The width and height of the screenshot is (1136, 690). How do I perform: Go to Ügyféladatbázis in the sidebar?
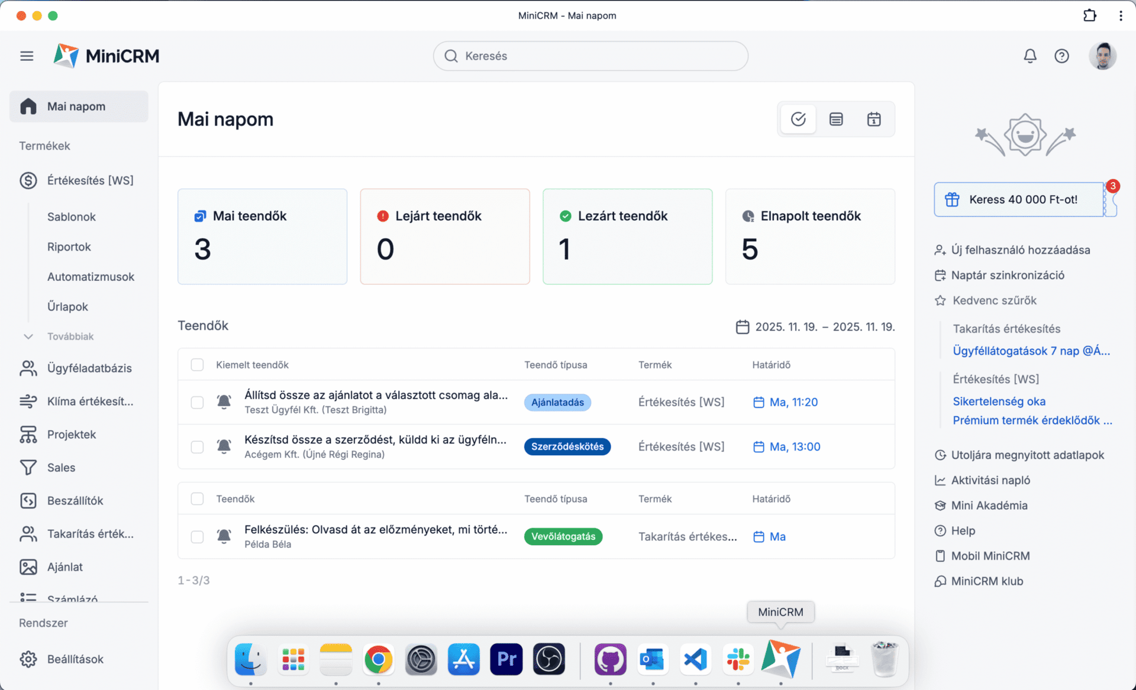coord(89,368)
